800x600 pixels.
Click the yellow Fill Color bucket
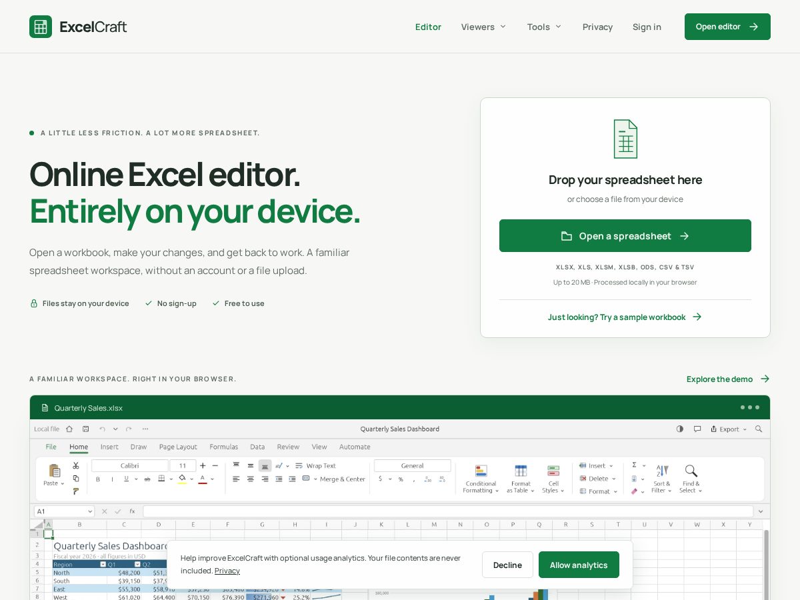182,479
